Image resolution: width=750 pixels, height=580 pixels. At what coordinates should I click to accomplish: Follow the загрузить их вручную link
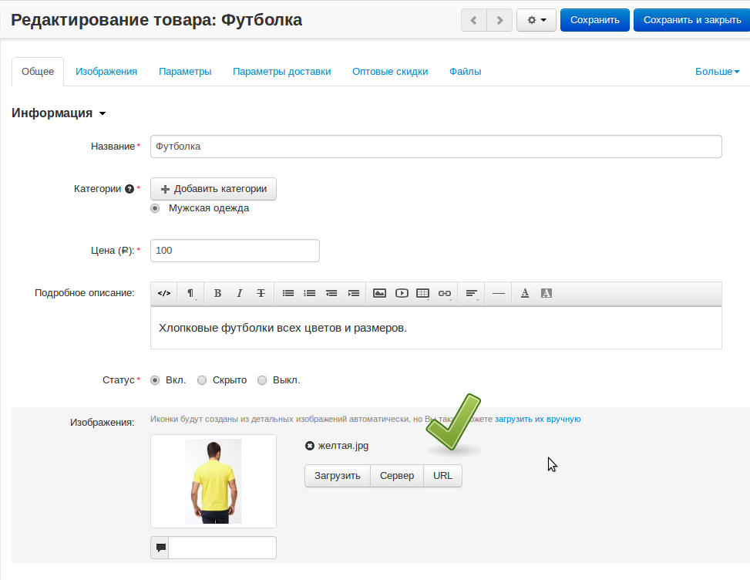pyautogui.click(x=537, y=420)
